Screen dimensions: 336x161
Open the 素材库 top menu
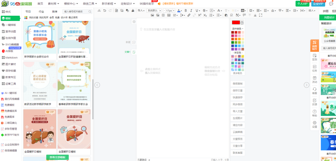(54, 4)
